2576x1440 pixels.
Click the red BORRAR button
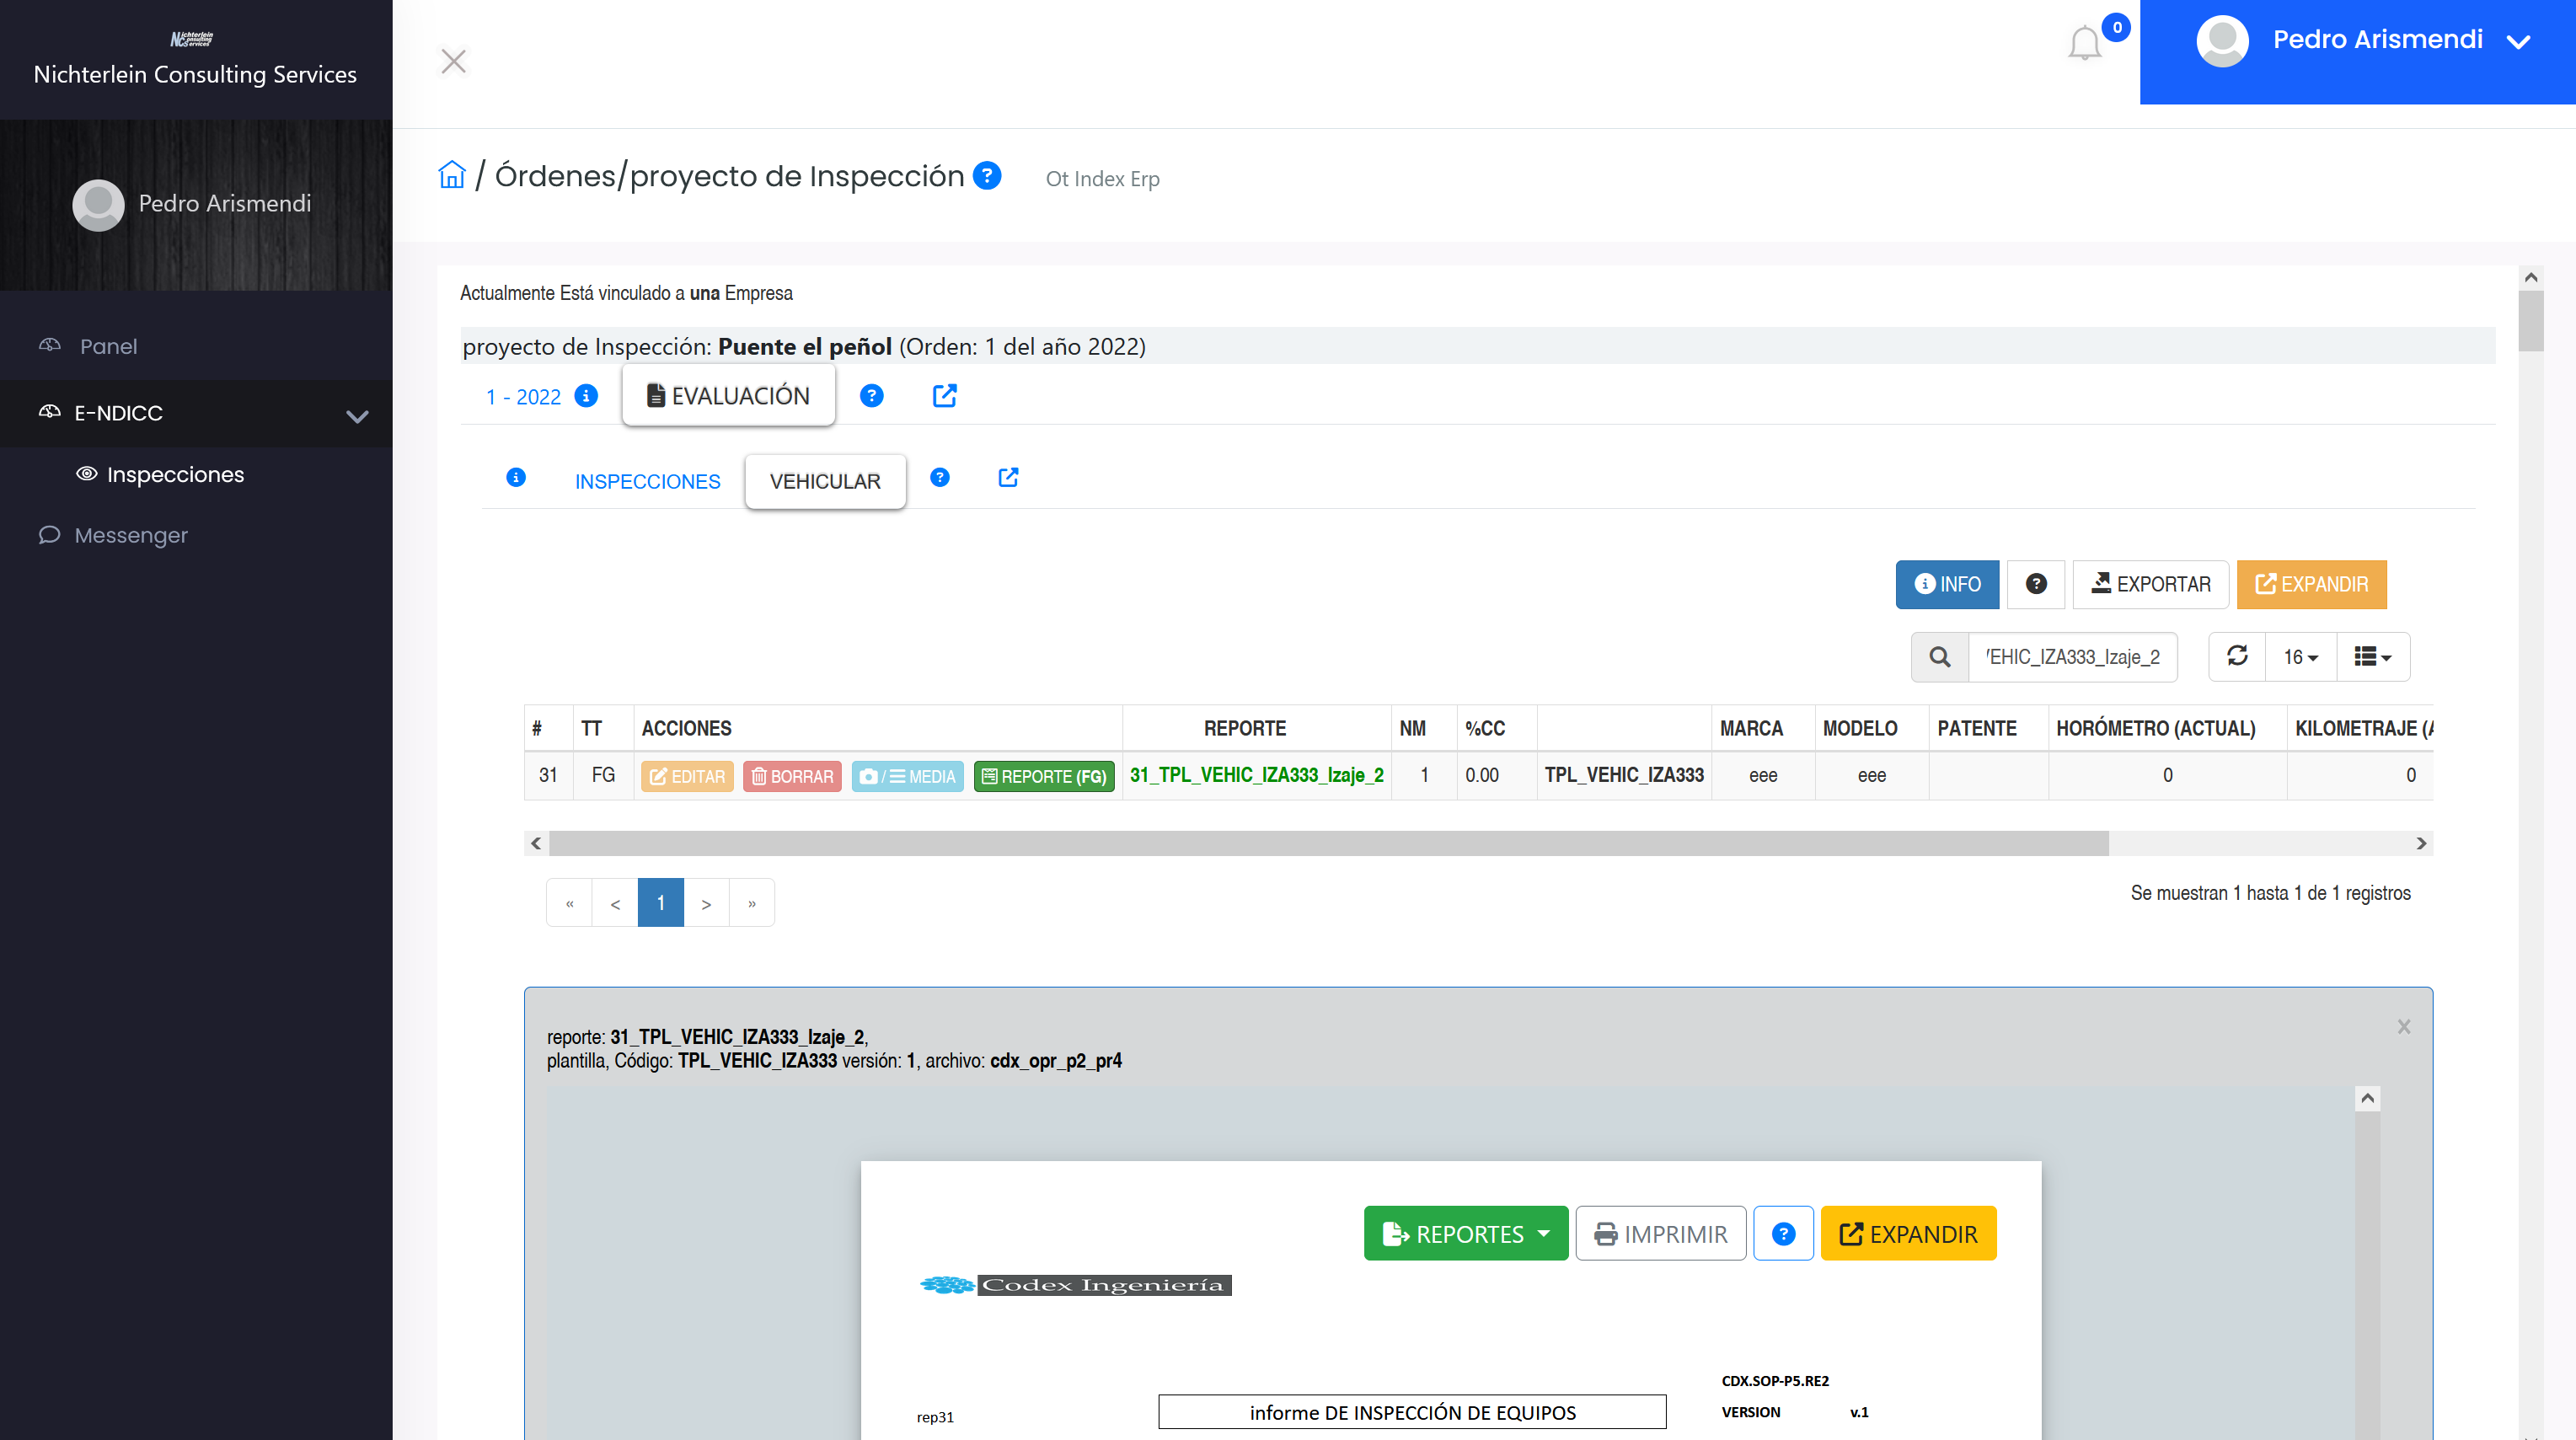click(x=792, y=776)
